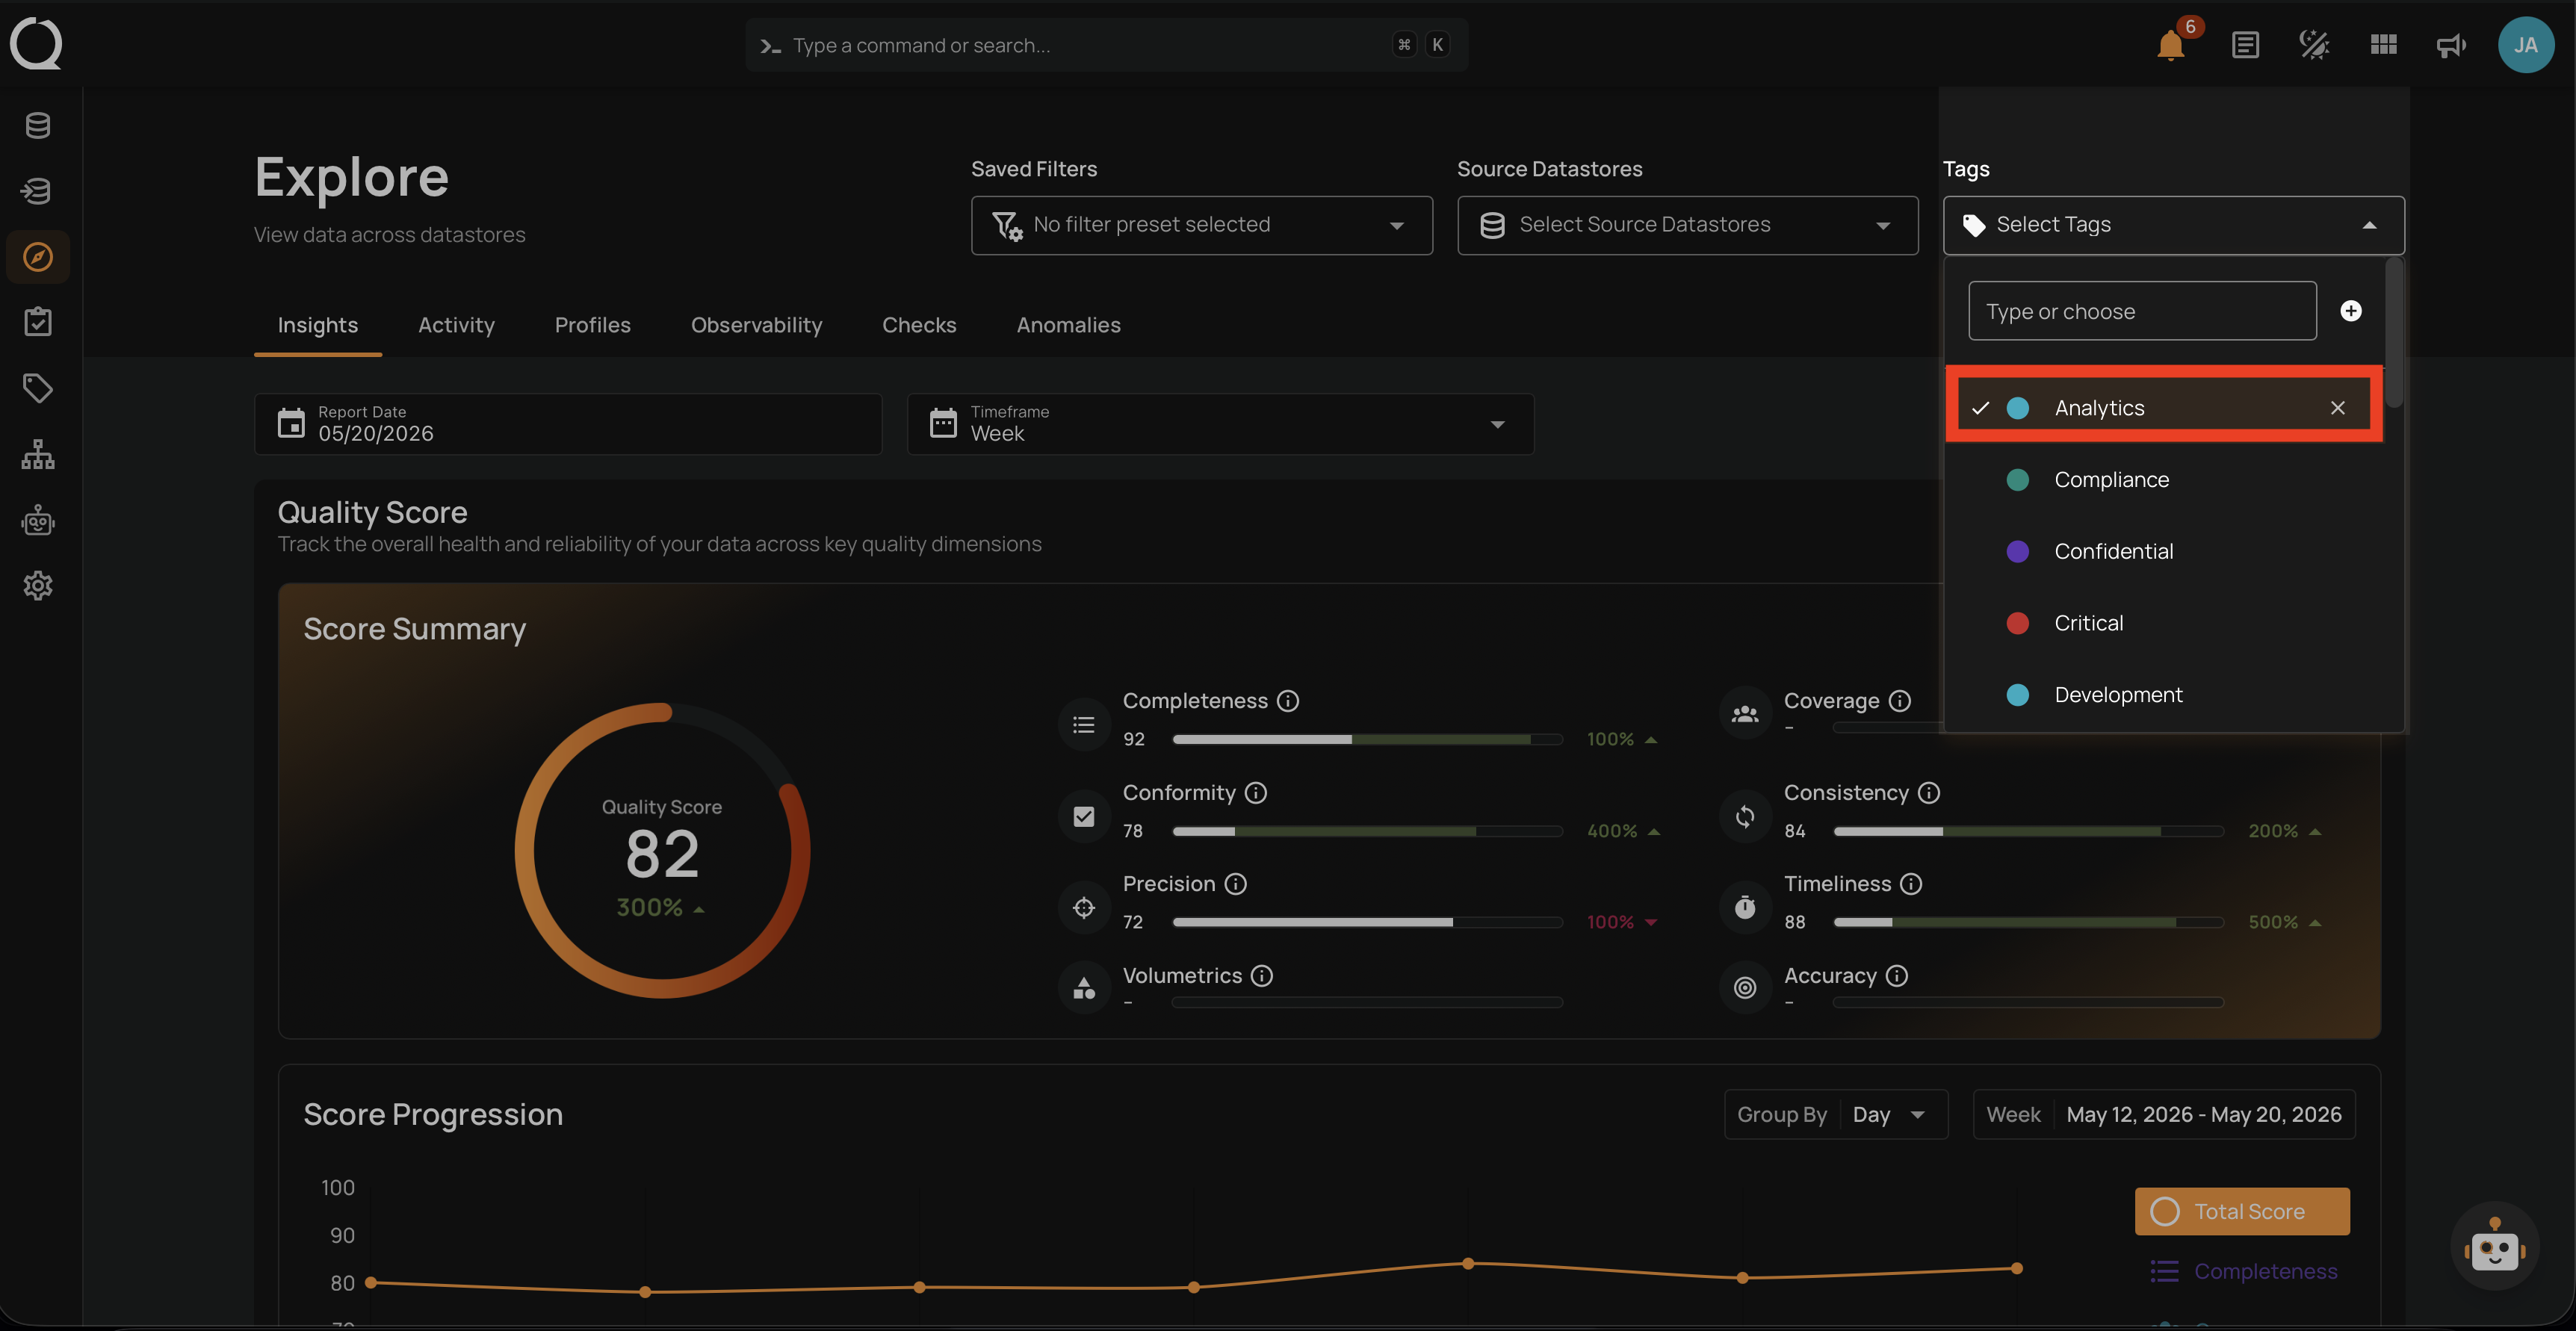Open the Select Source Datastores dropdown

pos(1687,225)
